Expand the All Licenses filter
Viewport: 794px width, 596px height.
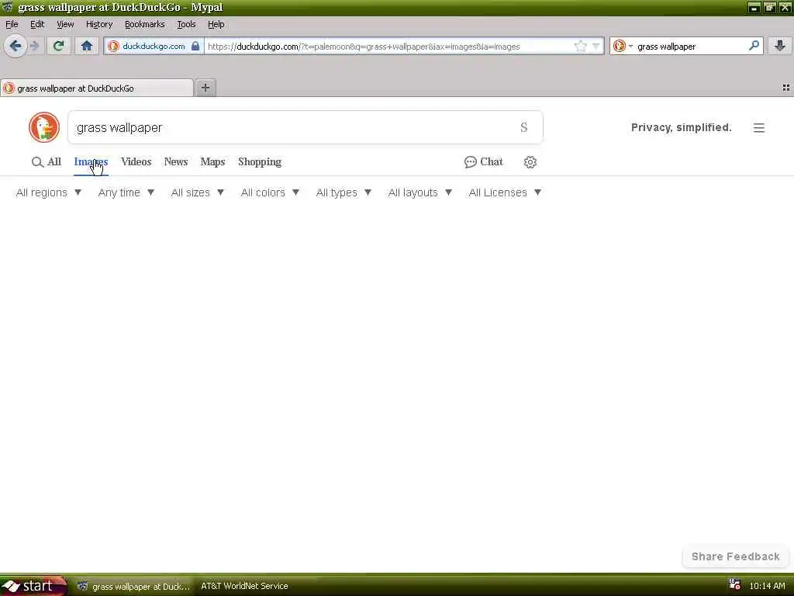pyautogui.click(x=505, y=192)
